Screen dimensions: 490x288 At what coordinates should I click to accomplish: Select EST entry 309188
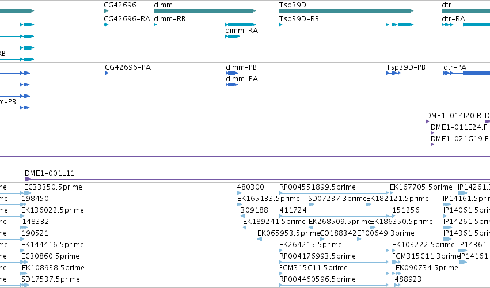255,210
